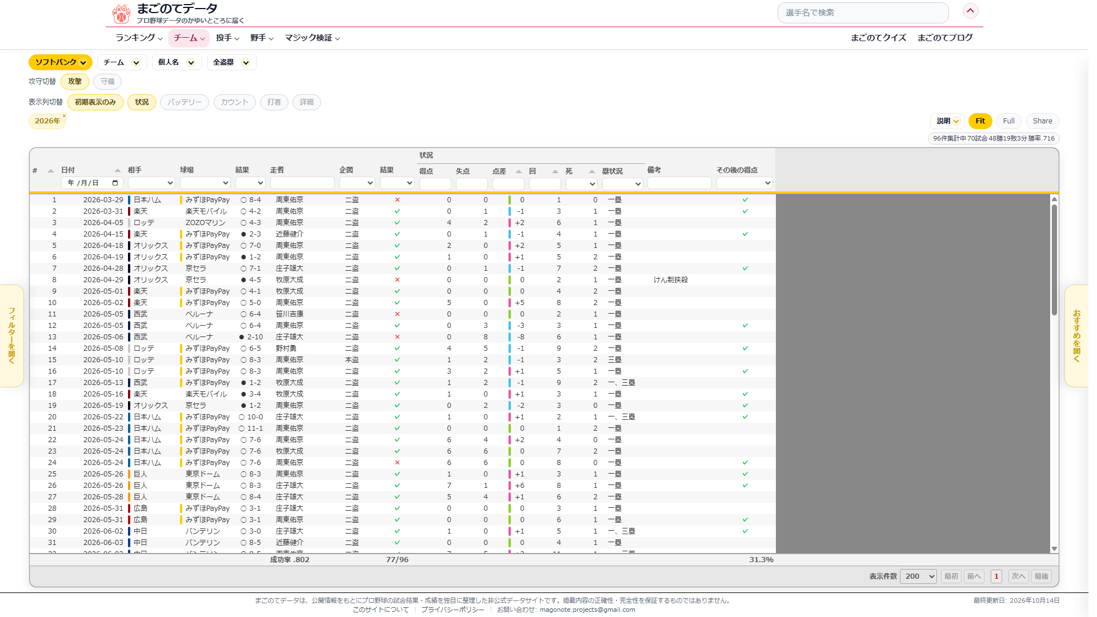Click the その後の得点 checkmark in row 4
The height and width of the screenshot is (617, 1097).
(745, 234)
